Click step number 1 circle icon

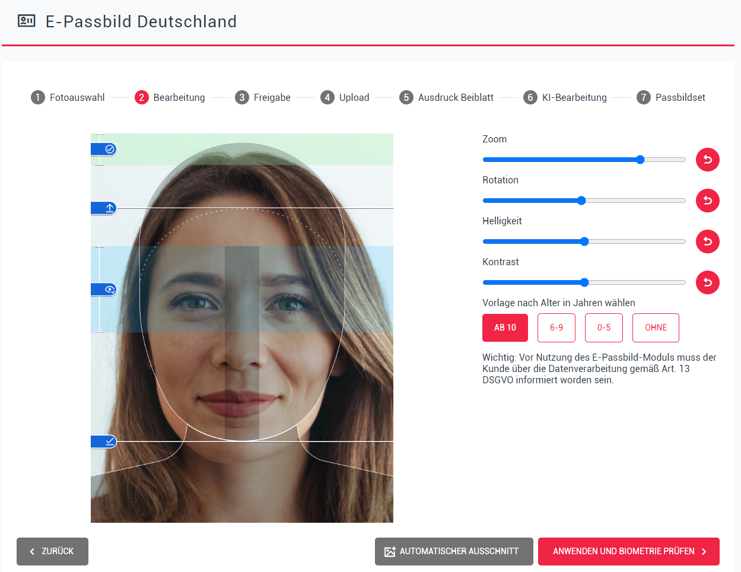click(38, 97)
